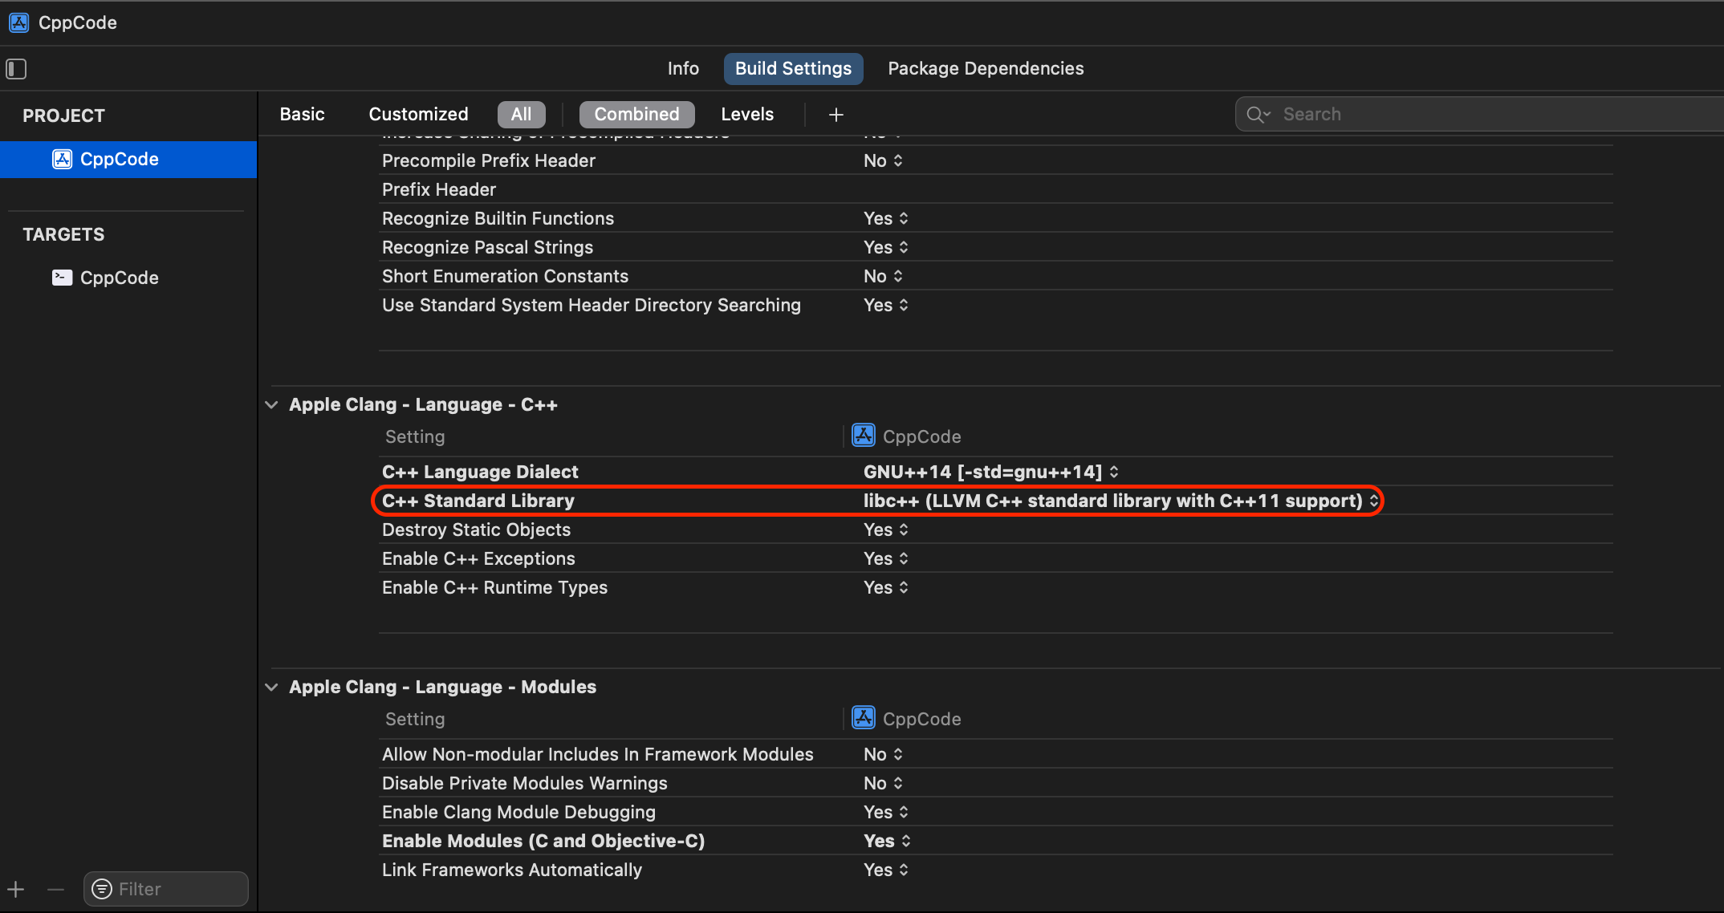1724x913 pixels.
Task: Open C++ Language Dialect dropdown
Action: point(990,472)
